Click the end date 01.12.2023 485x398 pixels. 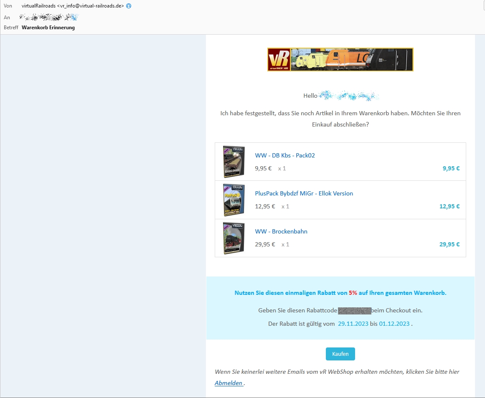(x=394, y=324)
